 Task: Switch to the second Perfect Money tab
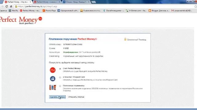click(x=47, y=2)
